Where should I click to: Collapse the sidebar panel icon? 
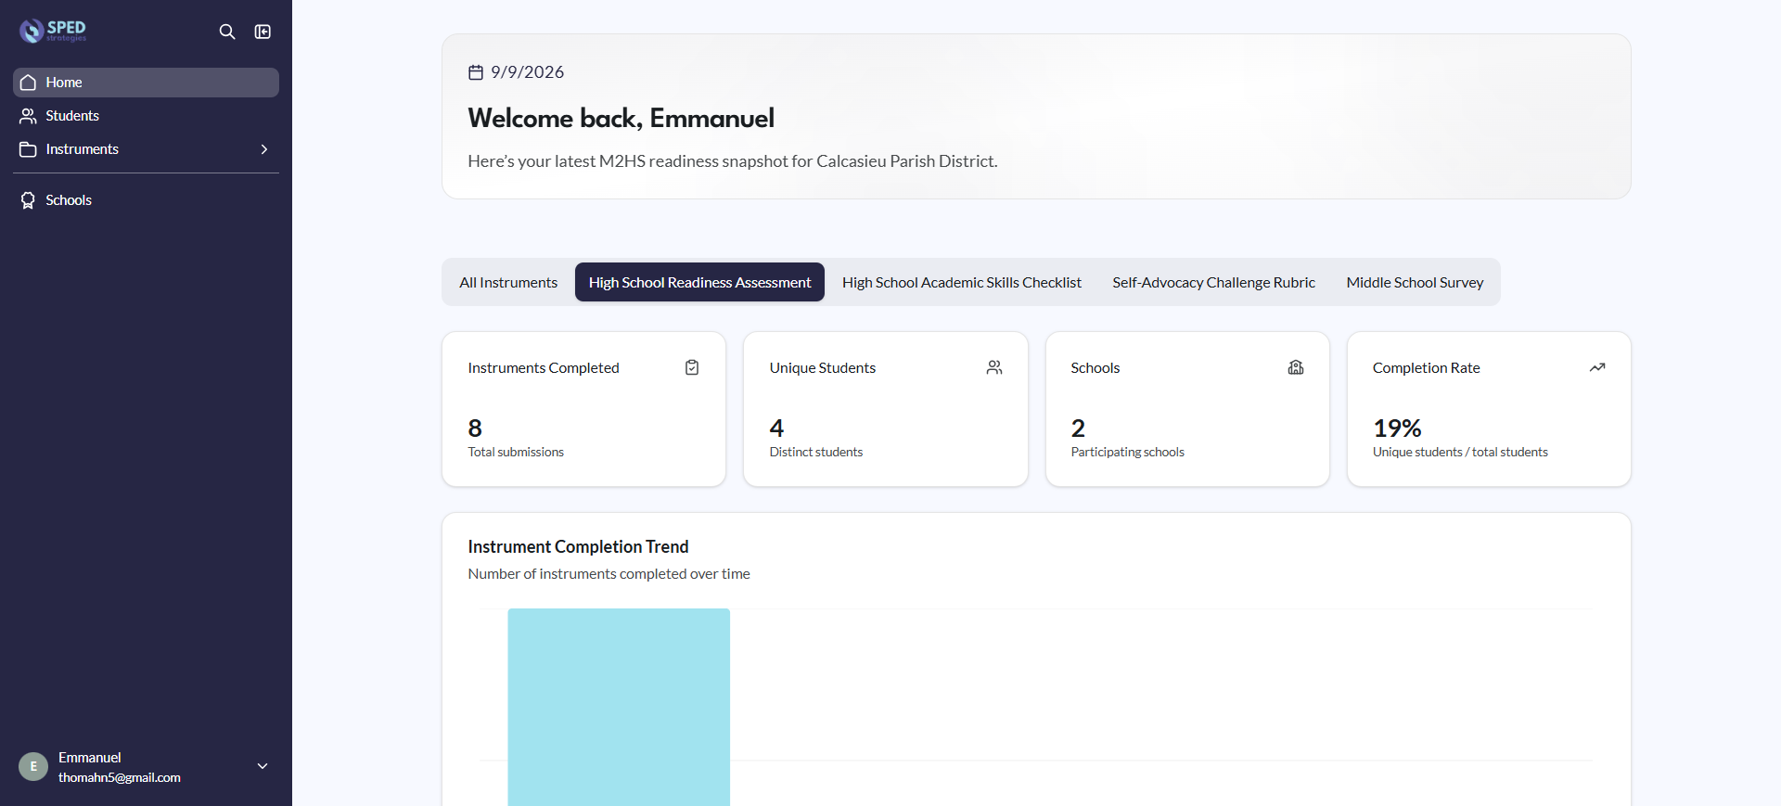tap(263, 32)
